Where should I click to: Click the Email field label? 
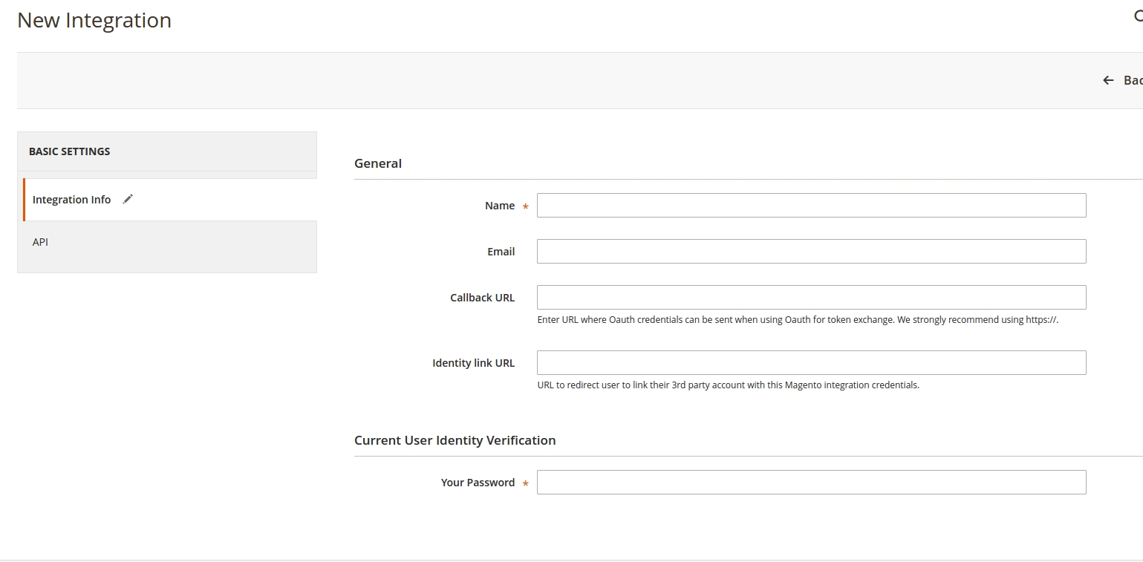pyautogui.click(x=501, y=251)
